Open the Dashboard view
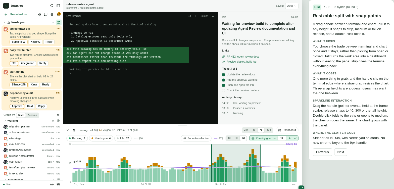Image resolution: width=394 pixels, height=189 pixels. point(287,130)
